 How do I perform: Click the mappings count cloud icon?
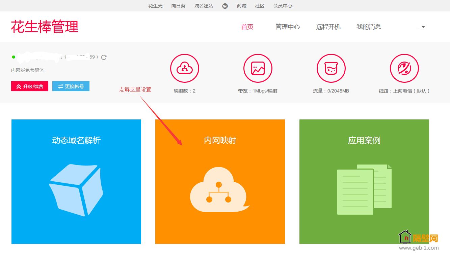click(x=185, y=68)
